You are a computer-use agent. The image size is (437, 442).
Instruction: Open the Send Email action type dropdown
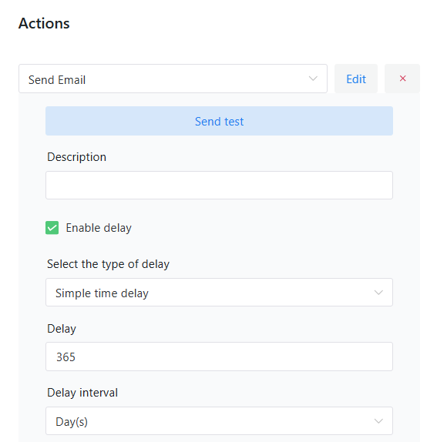click(x=173, y=79)
